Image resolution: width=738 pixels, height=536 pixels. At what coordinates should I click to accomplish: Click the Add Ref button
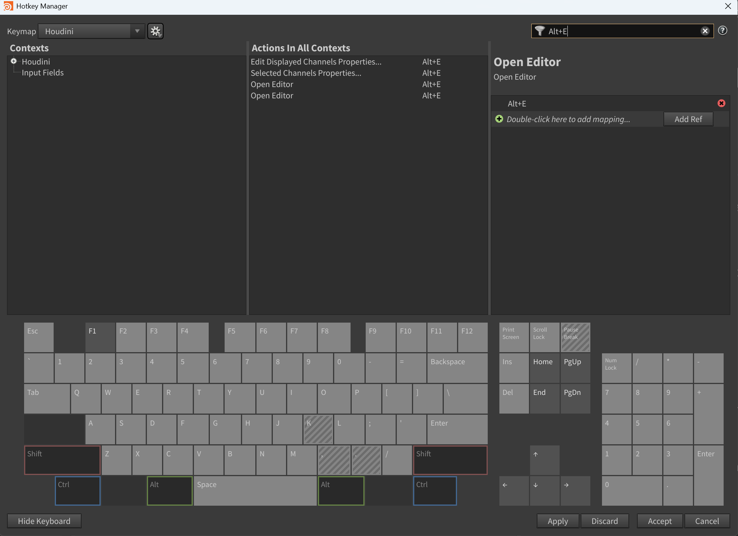tap(688, 119)
